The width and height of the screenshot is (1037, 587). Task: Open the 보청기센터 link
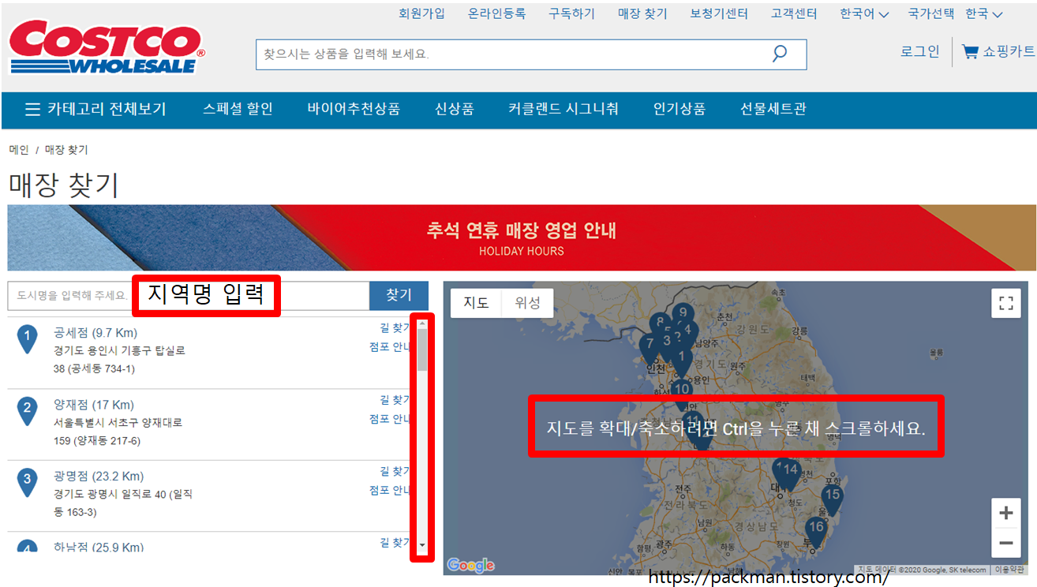pyautogui.click(x=719, y=13)
